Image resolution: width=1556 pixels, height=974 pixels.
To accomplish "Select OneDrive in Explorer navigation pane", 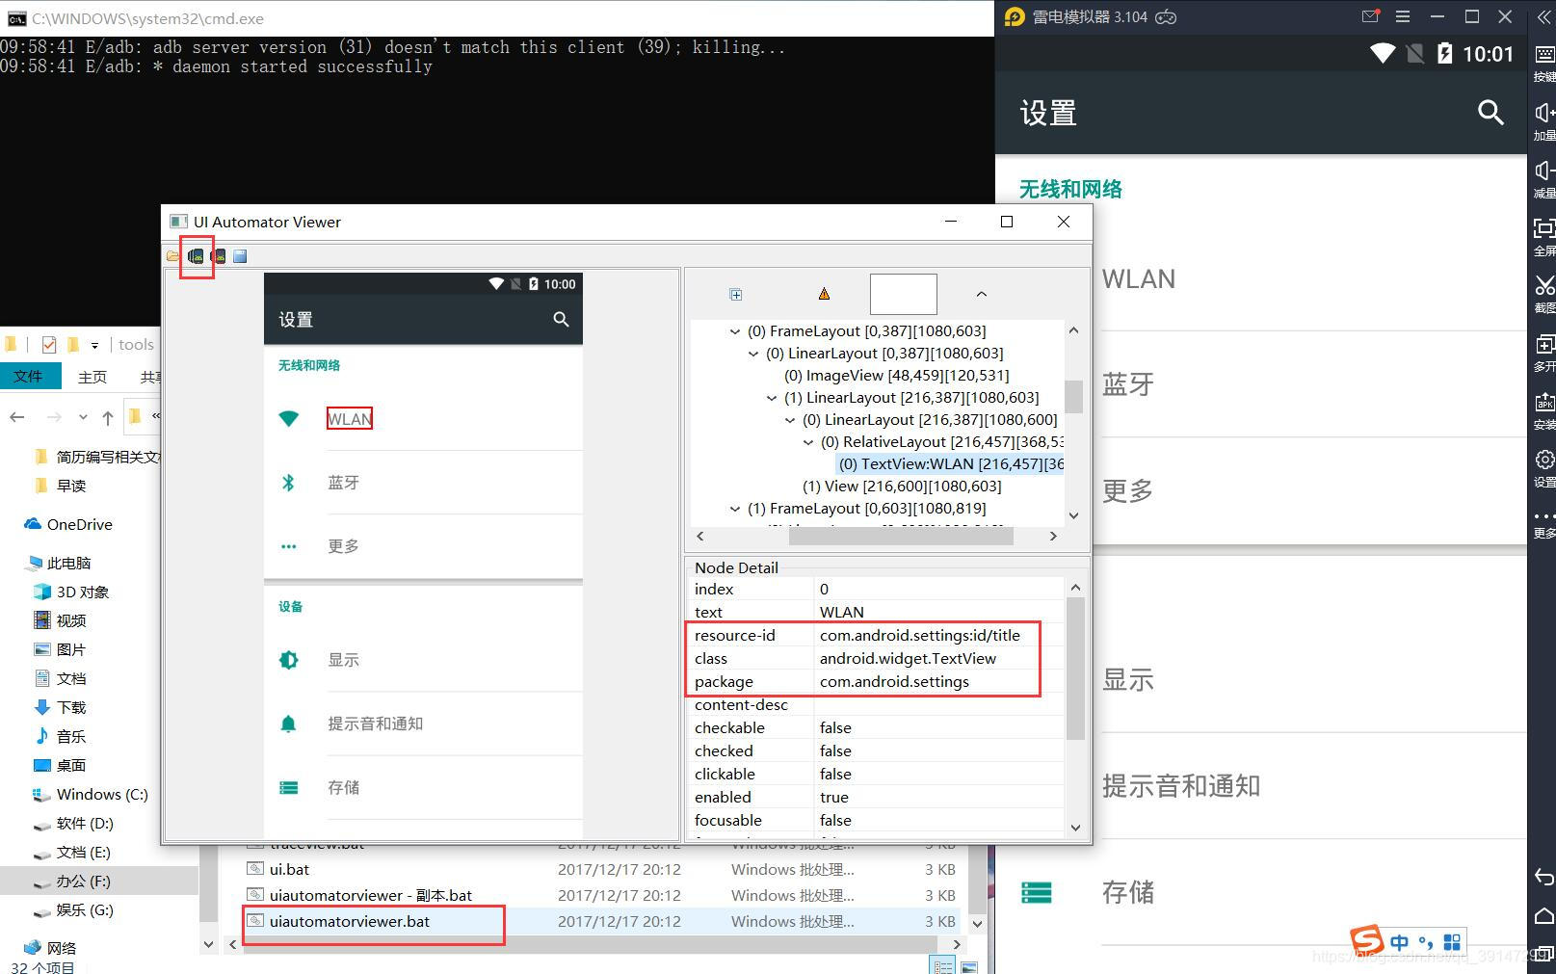I will coord(79,524).
